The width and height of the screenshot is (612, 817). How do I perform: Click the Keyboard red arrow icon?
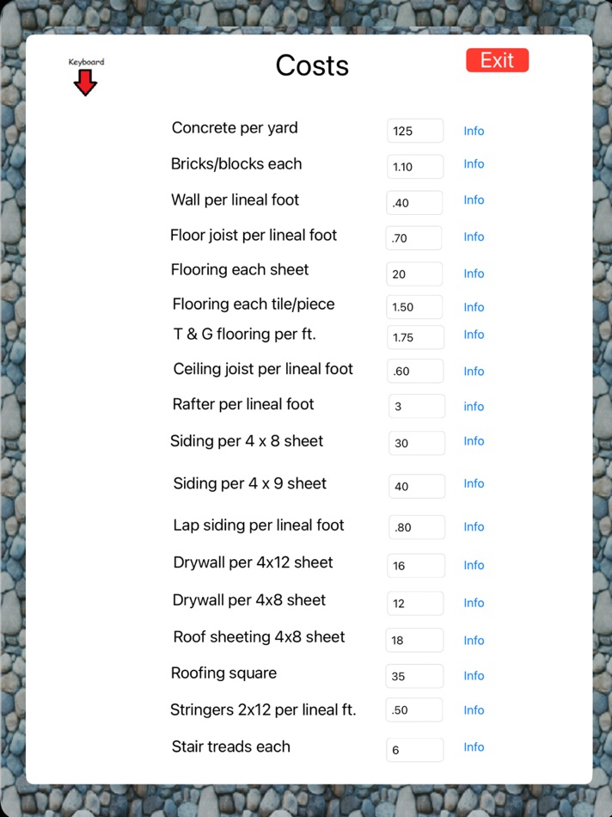pos(85,82)
